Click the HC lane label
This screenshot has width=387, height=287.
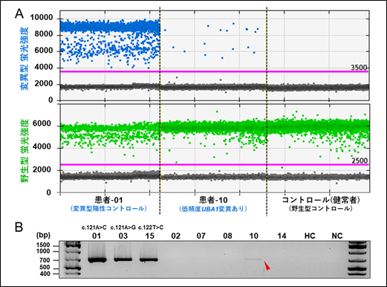click(x=310, y=236)
